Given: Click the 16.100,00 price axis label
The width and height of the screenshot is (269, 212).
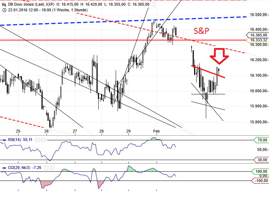Looking at the screenshot, I should point(258,76).
